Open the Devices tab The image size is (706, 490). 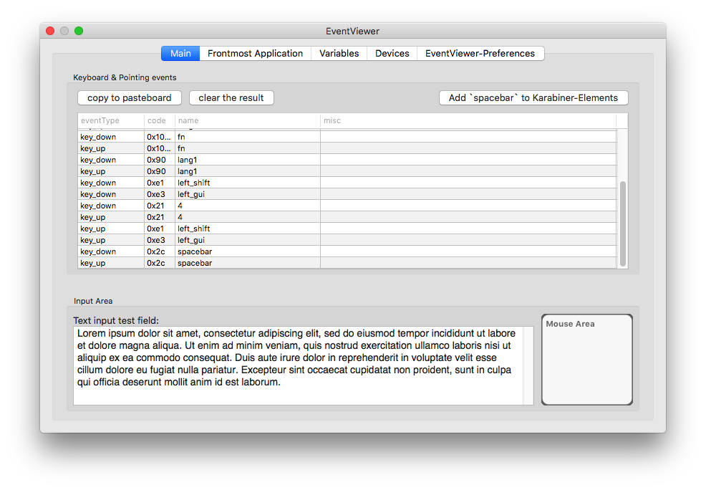pyautogui.click(x=392, y=53)
